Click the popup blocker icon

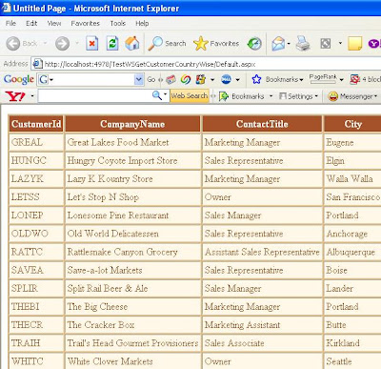click(x=354, y=79)
